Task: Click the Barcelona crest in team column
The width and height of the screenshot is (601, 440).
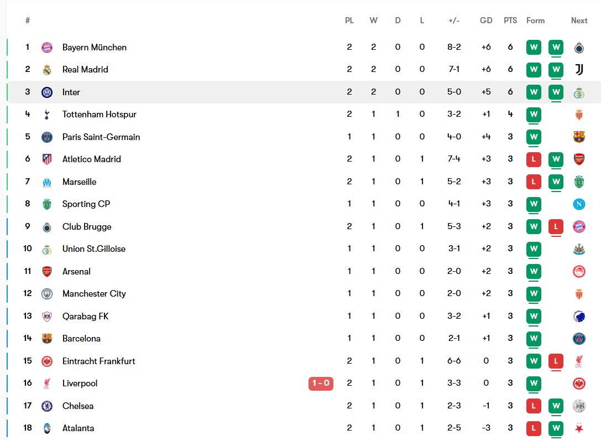Action: click(47, 339)
